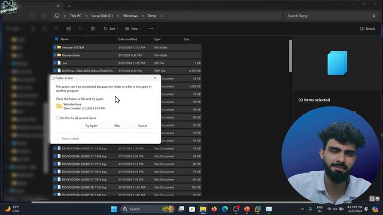Switch to details list view icon bottom right
Viewport: 383px width, 215px height.
[x=372, y=199]
